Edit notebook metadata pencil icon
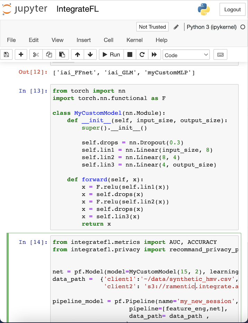 pyautogui.click(x=176, y=27)
